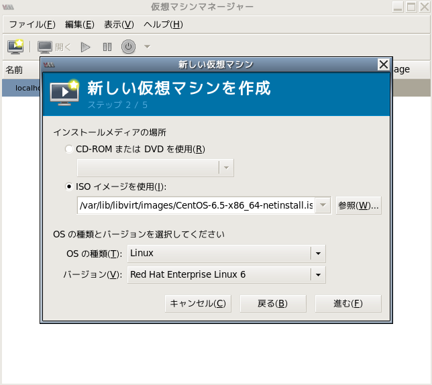This screenshot has height=385, width=432.
Task: Click the pause toolbar icon
Action: (x=107, y=47)
